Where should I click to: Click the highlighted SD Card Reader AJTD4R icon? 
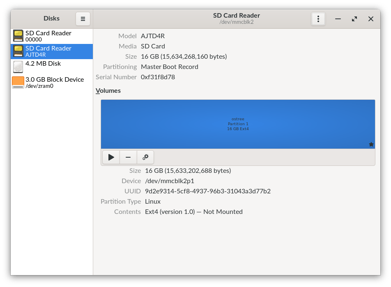18,51
